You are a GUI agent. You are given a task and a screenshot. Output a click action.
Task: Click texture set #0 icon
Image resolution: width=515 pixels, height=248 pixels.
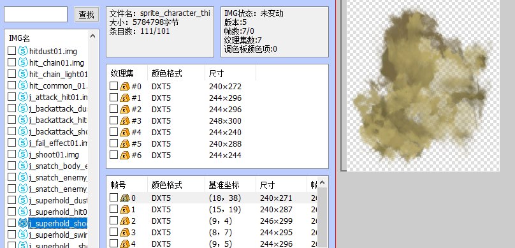(125, 87)
